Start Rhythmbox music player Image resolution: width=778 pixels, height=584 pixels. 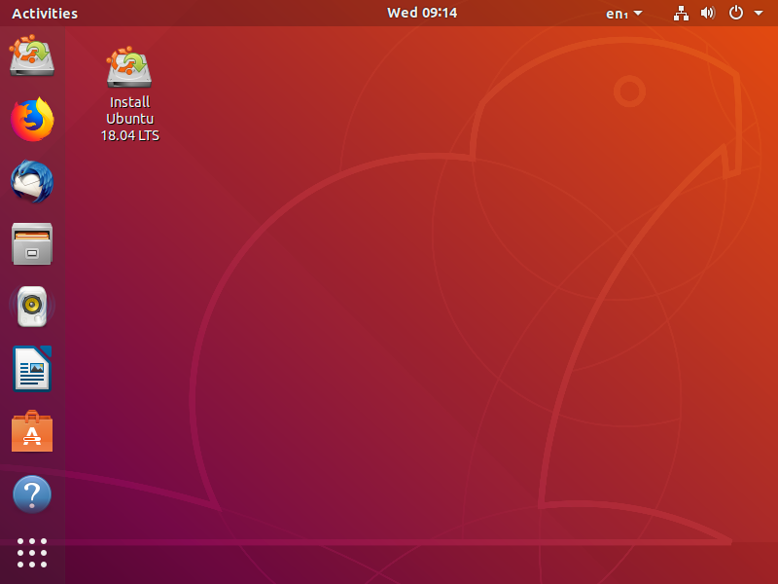pyautogui.click(x=32, y=307)
